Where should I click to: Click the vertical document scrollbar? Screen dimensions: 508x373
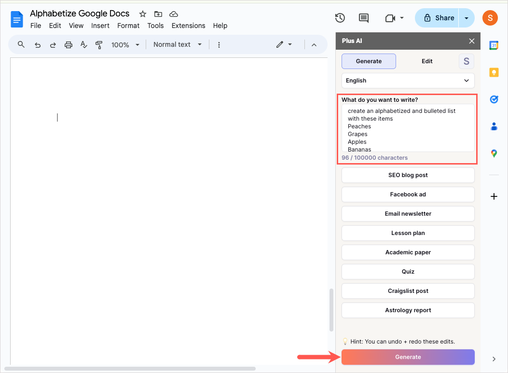pyautogui.click(x=331, y=310)
